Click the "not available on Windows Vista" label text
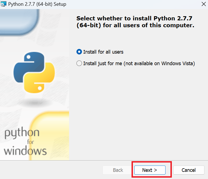The image size is (208, 179). pos(159,64)
